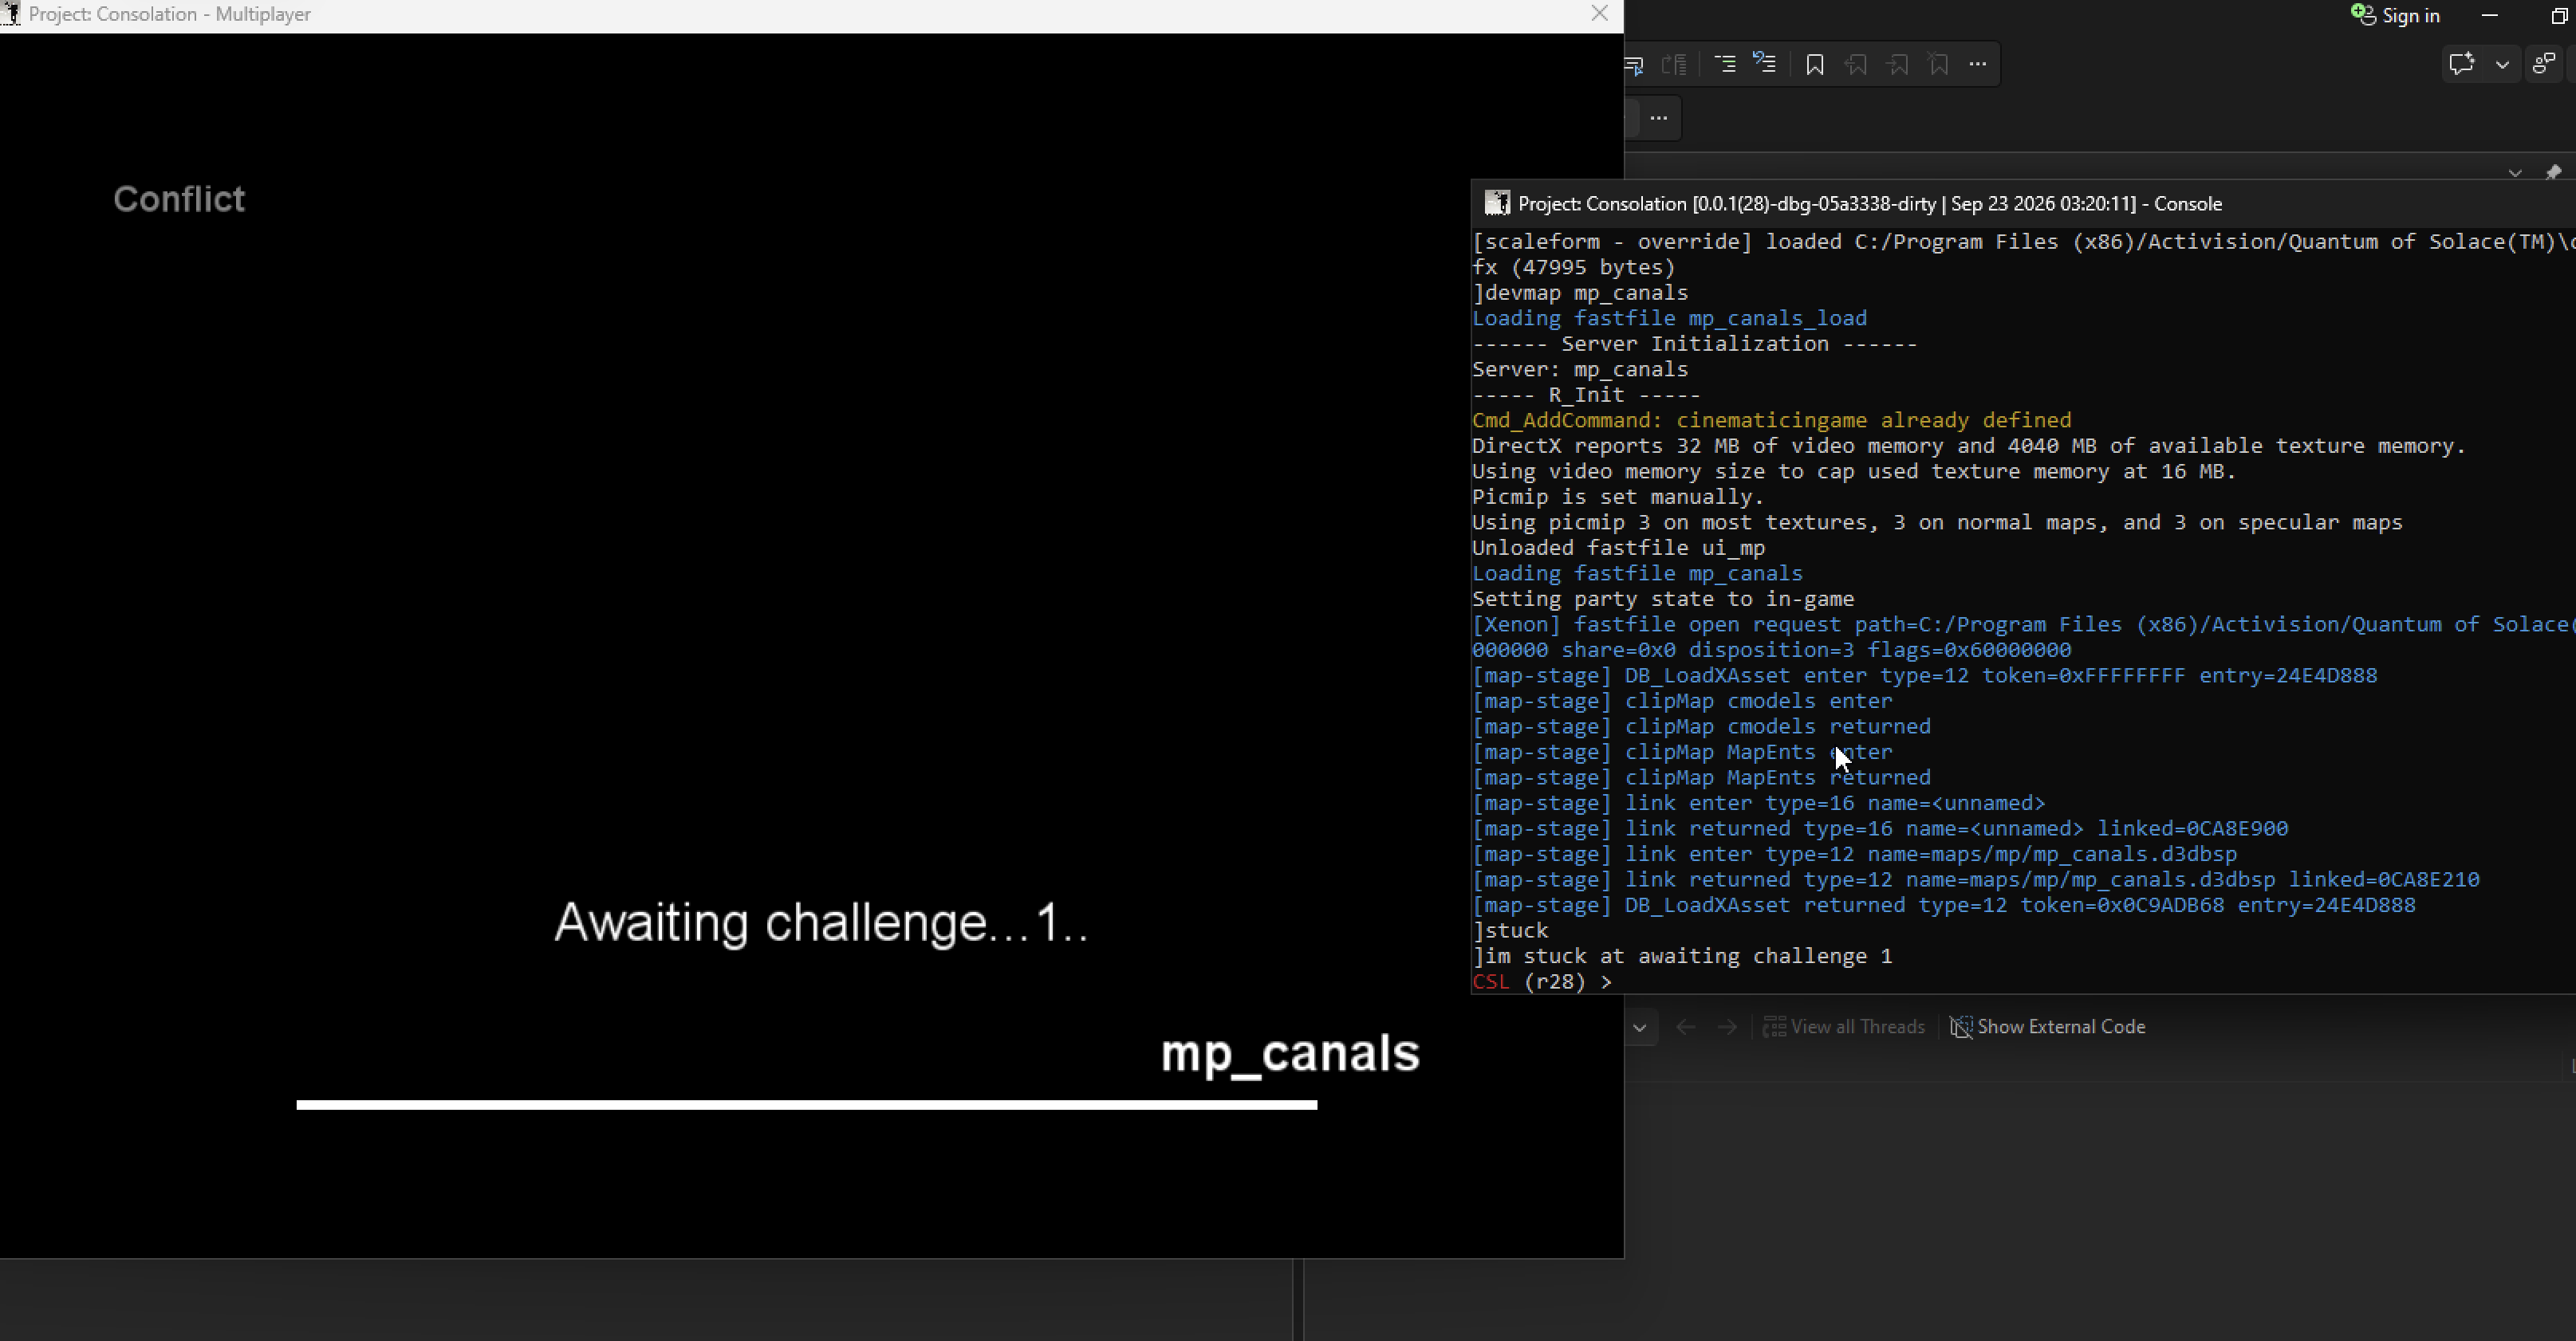Click the game window title bar icon

click(11, 14)
